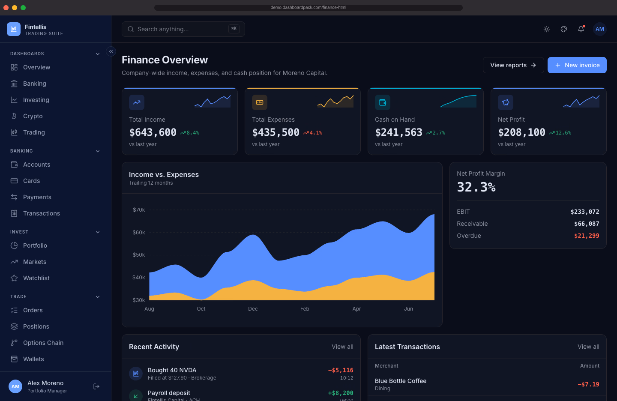Open Positions layers icon in sidebar
Viewport: 617px width, 401px height.
tap(14, 326)
